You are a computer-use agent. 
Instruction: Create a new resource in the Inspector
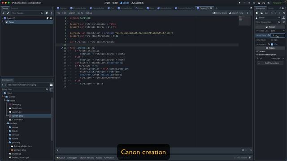(x=257, y=13)
